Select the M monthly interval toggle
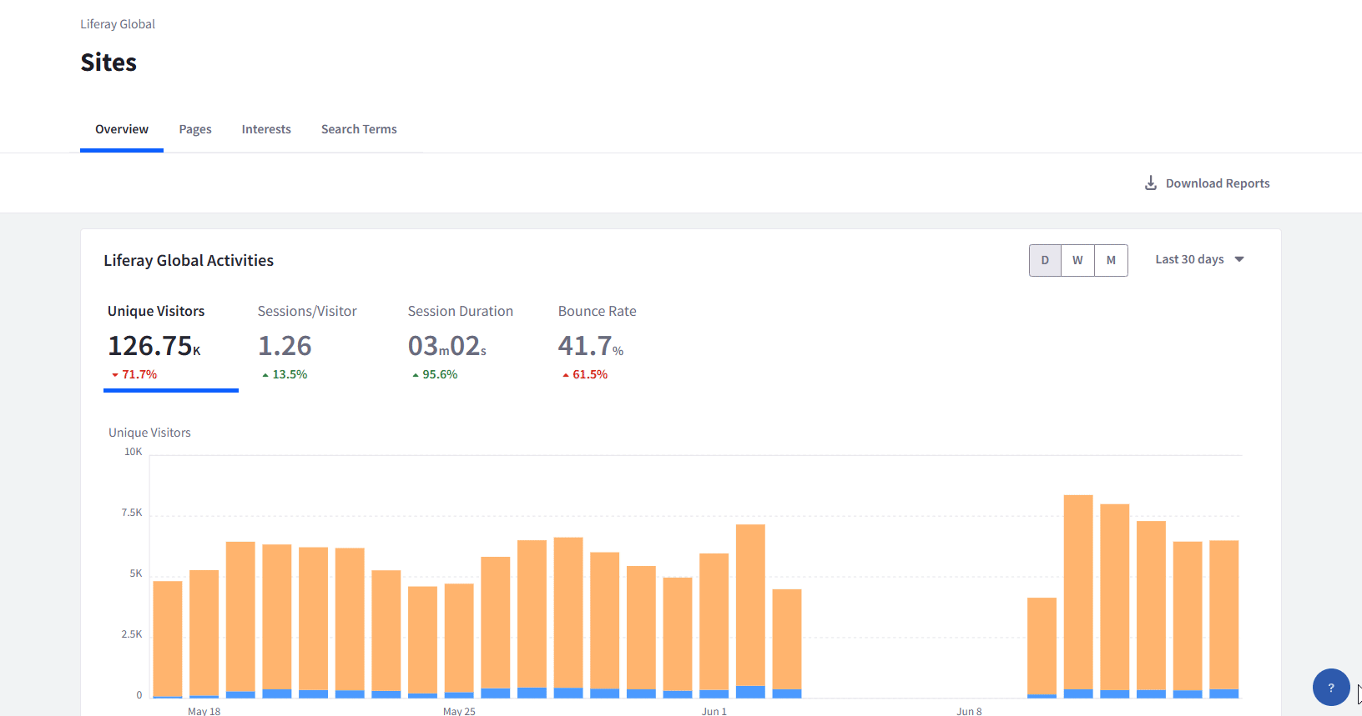Viewport: 1362px width, 716px height. [x=1111, y=260]
